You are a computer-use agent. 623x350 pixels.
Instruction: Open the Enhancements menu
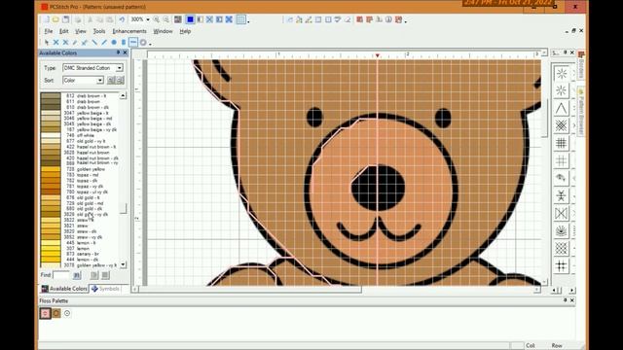pos(129,31)
